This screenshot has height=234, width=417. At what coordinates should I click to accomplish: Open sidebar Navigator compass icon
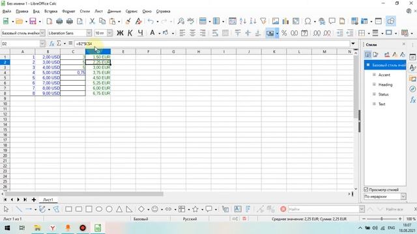(x=412, y=89)
